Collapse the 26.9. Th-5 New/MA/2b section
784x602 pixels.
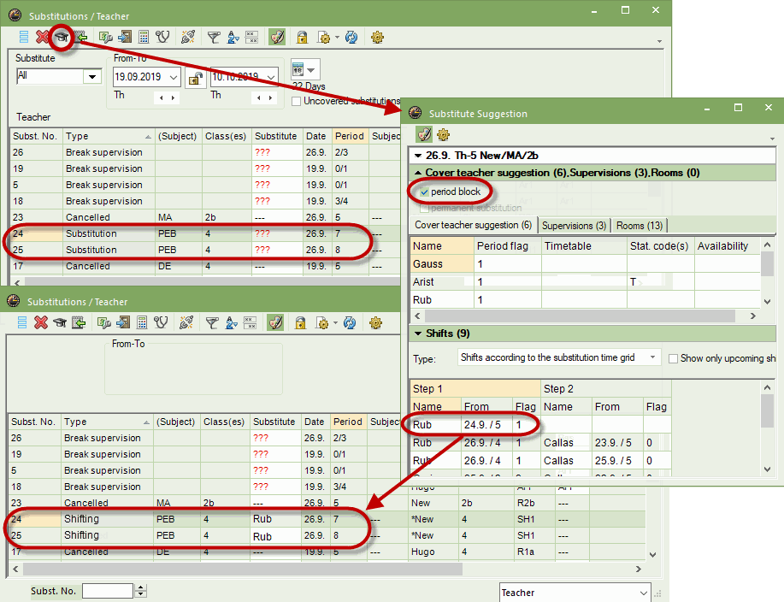point(417,156)
